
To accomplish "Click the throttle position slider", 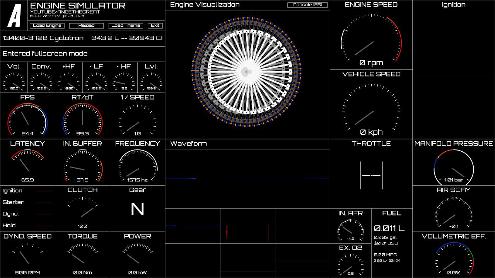I will (x=371, y=175).
